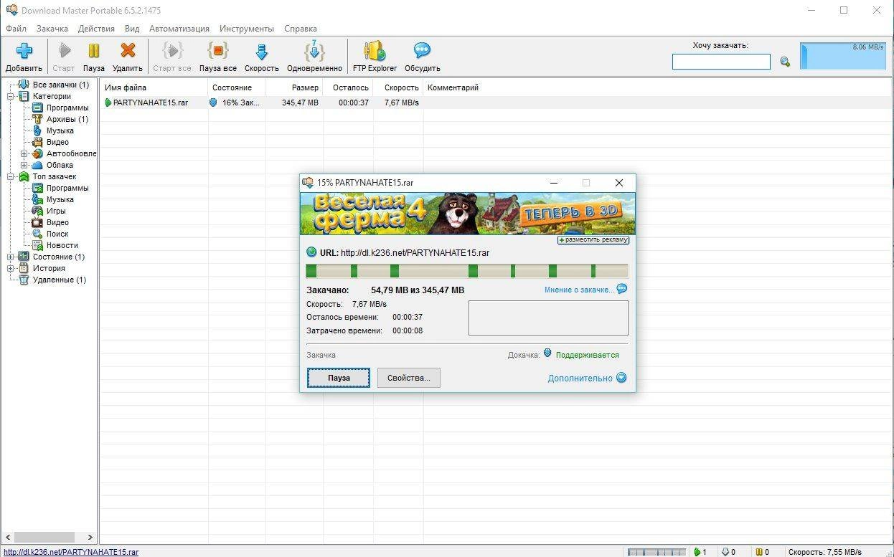Expand the Автообновление tree node
The image size is (894, 557).
(24, 153)
